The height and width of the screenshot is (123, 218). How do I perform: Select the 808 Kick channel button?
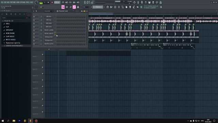coord(49,16)
